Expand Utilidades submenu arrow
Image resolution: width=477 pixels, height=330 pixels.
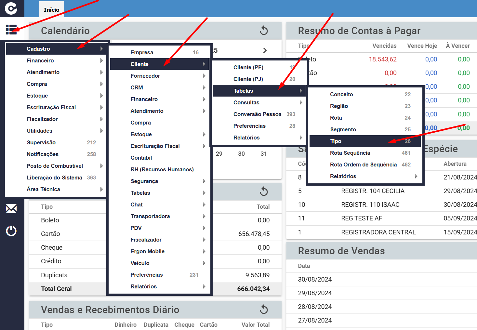[x=101, y=131]
